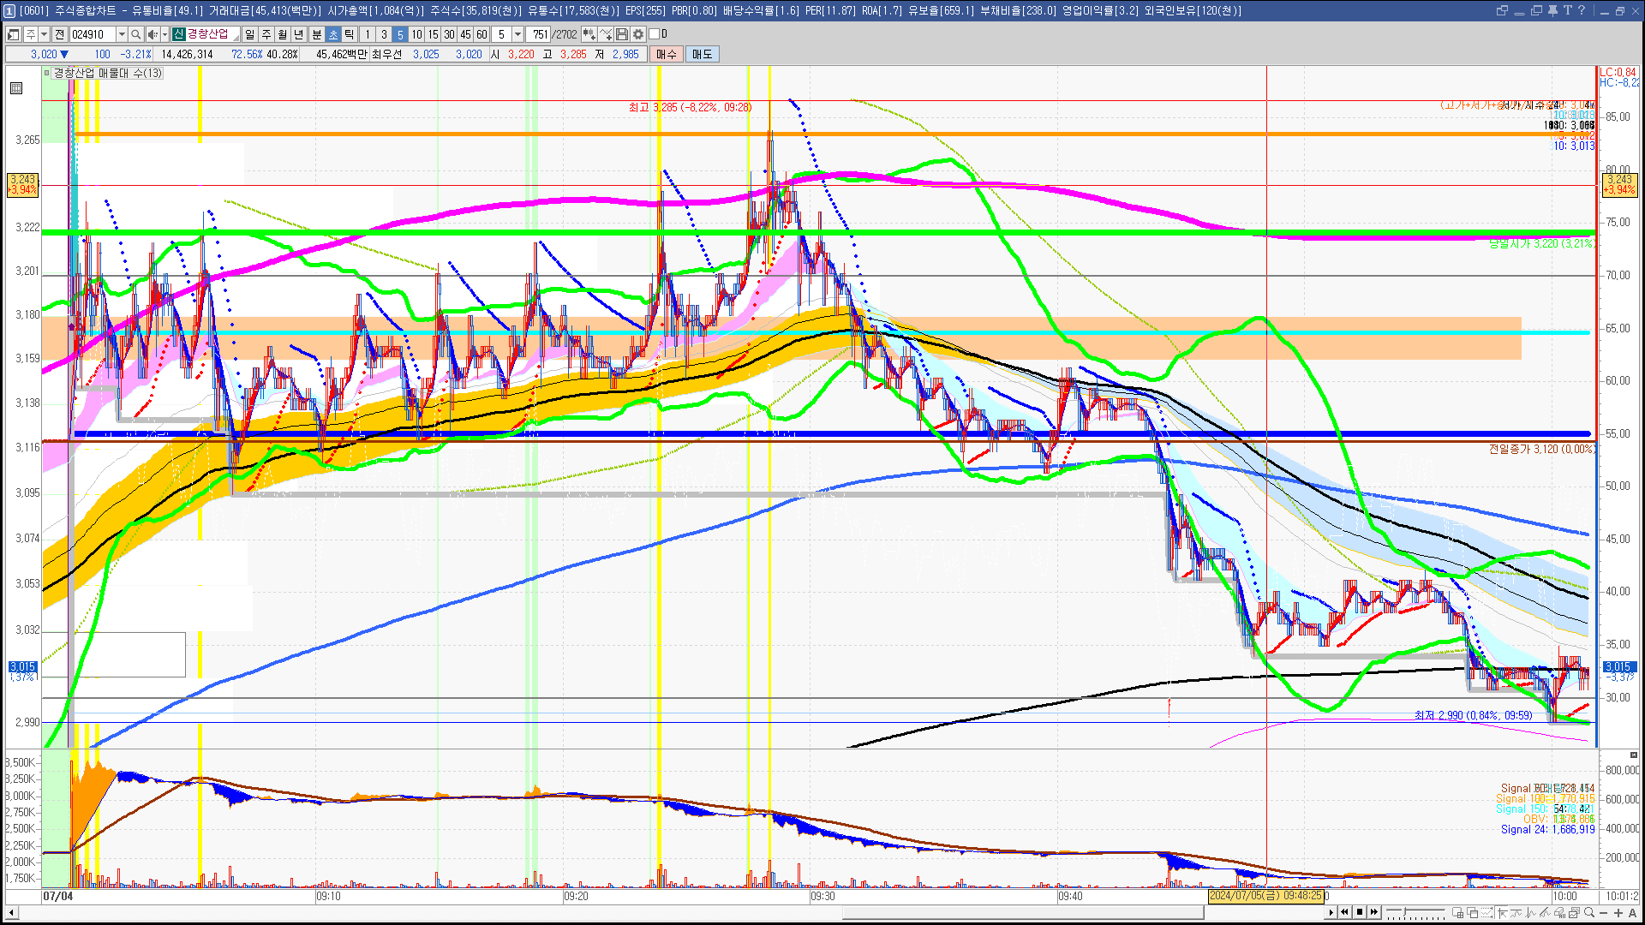
Task: Expand the stock code 024910 dropdown arrow
Action: (122, 34)
